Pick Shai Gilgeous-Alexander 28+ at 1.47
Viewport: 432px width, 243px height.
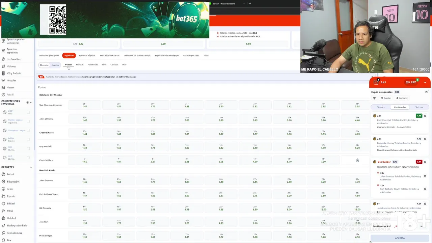tap(85, 105)
